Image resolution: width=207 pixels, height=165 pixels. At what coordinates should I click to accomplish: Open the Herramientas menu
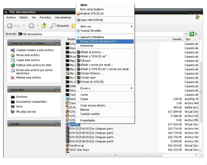[63, 17]
